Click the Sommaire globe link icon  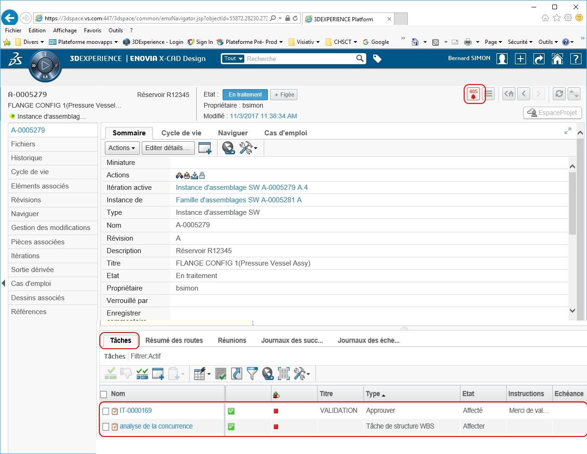pos(228,148)
